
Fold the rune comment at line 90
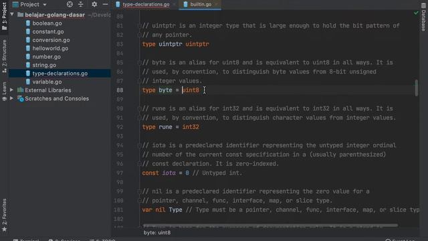pos(139,108)
